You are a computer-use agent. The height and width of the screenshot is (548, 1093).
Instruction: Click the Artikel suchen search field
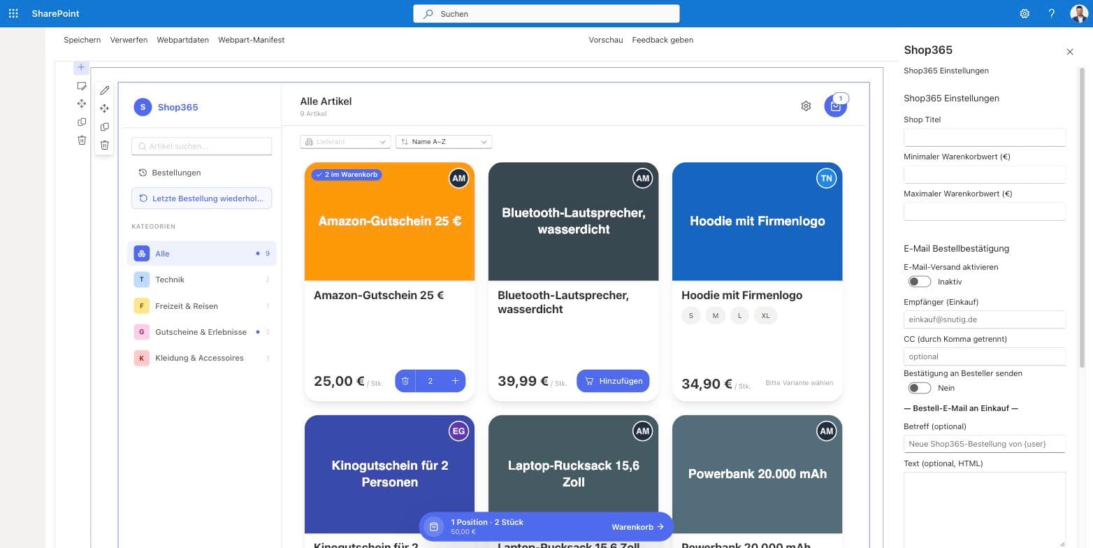pyautogui.click(x=201, y=146)
